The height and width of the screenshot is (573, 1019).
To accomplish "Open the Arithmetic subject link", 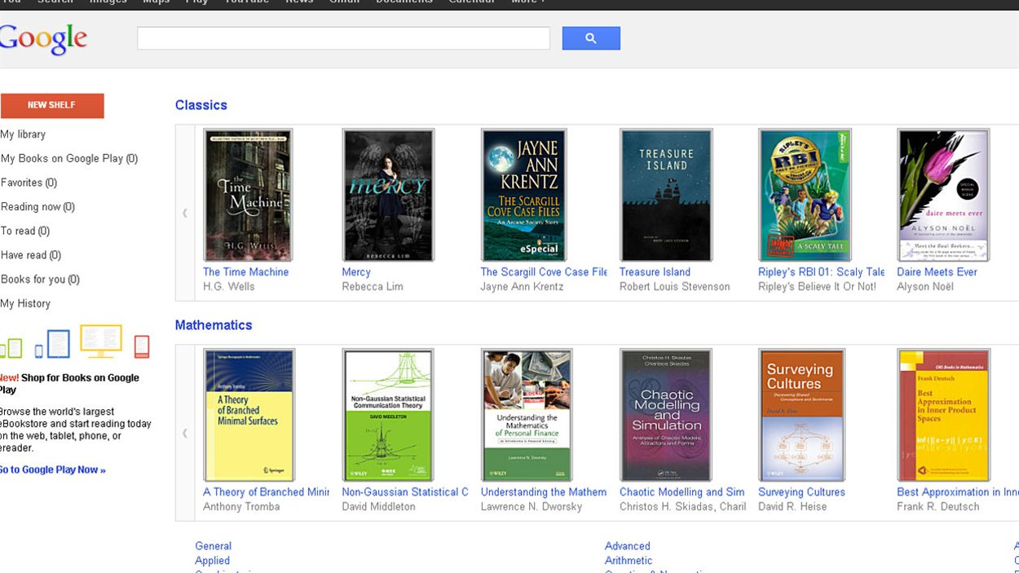I will [x=628, y=561].
